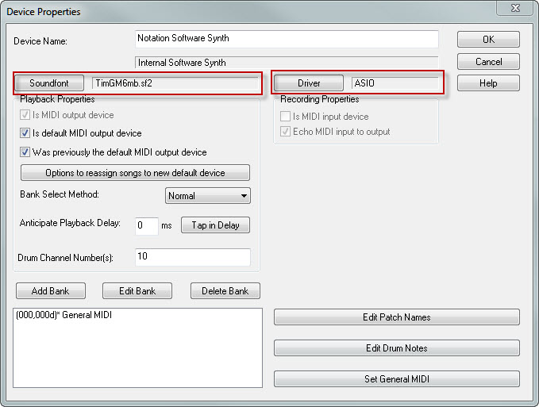Click the Tap in Delay button

click(215, 225)
